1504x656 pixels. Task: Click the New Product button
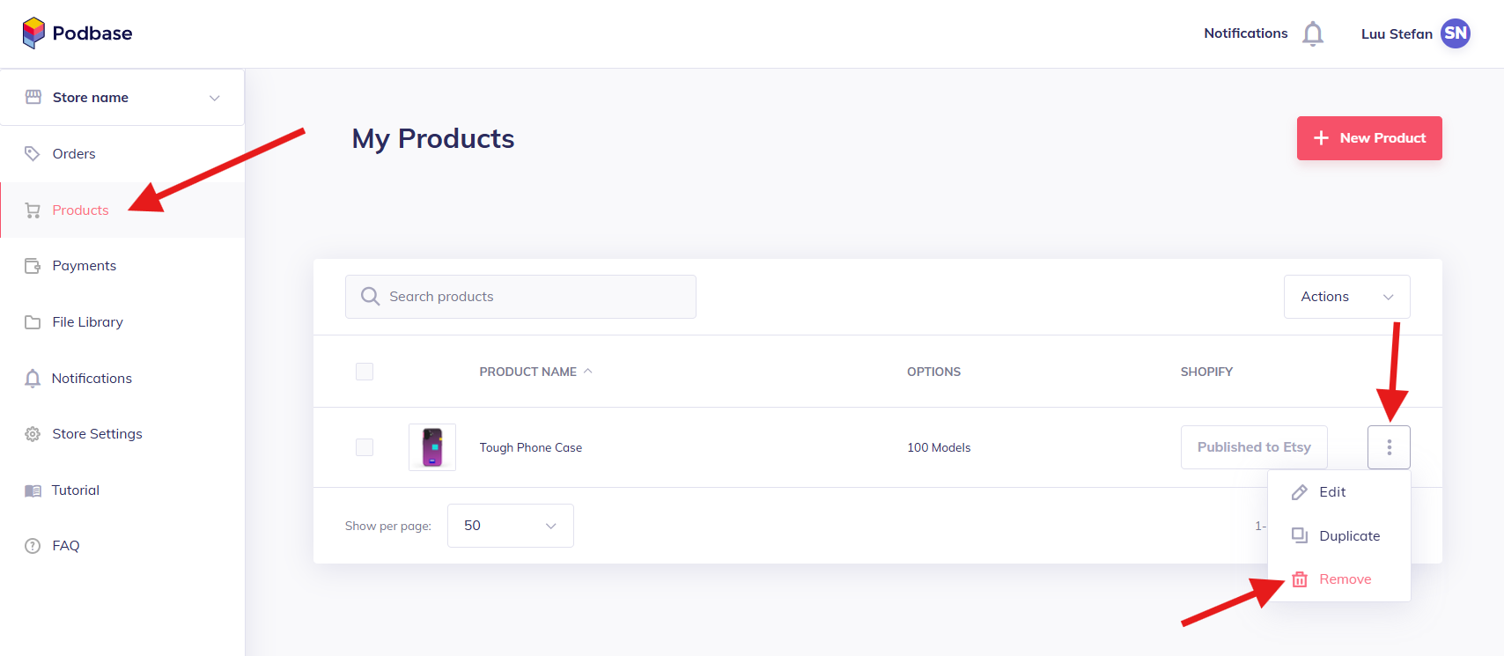pos(1368,138)
